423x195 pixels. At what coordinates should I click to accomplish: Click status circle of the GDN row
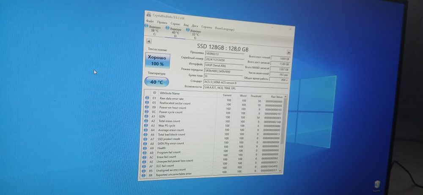[146, 116]
